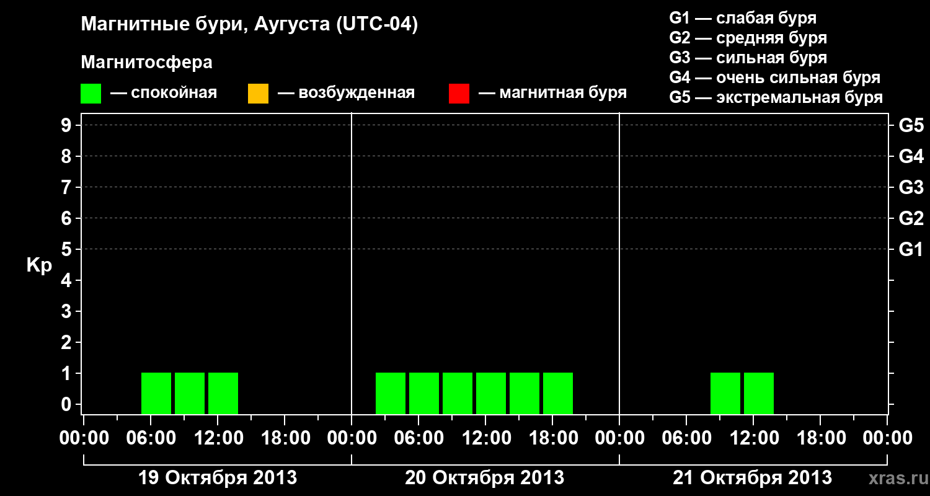Viewport: 930px width, 496px height.
Task: Click the third green bar on 19 October
Action: 223,393
